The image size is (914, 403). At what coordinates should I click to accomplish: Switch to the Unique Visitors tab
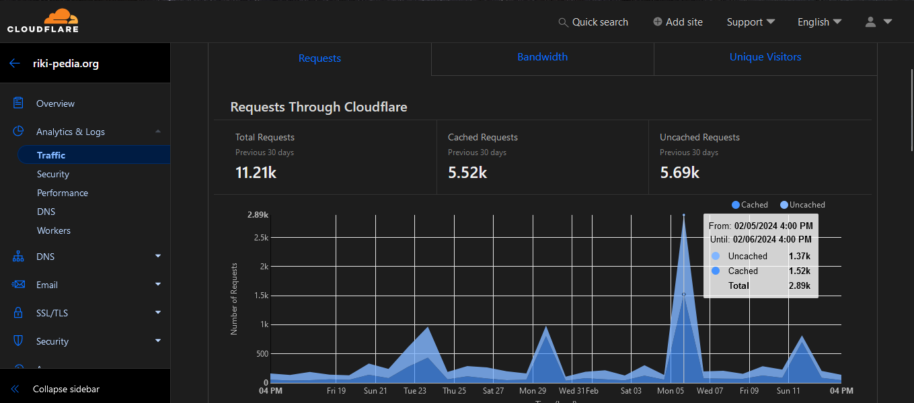click(x=765, y=57)
